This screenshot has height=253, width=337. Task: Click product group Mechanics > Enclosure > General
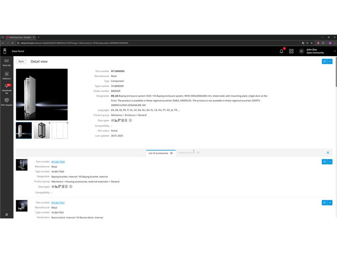[129, 115]
